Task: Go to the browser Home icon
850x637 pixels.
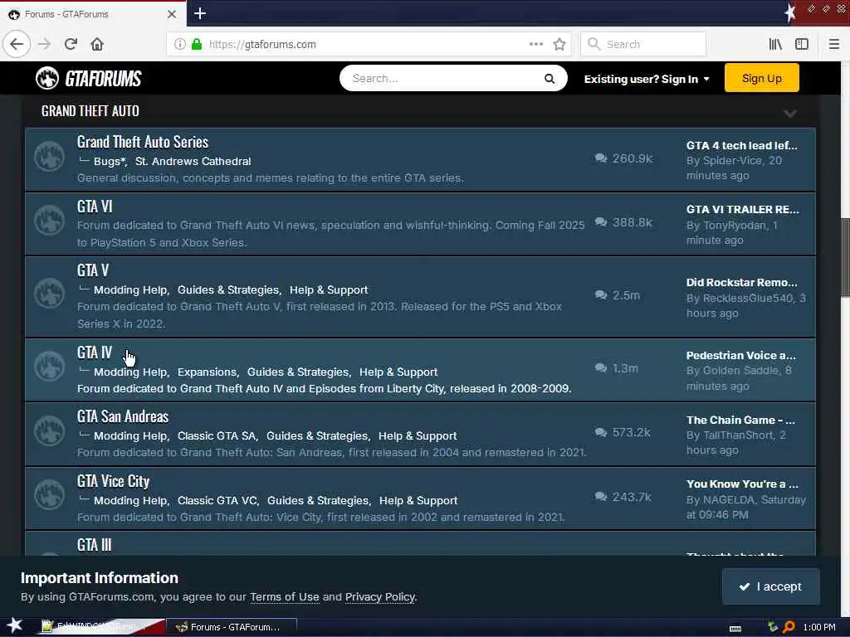Action: [97, 44]
